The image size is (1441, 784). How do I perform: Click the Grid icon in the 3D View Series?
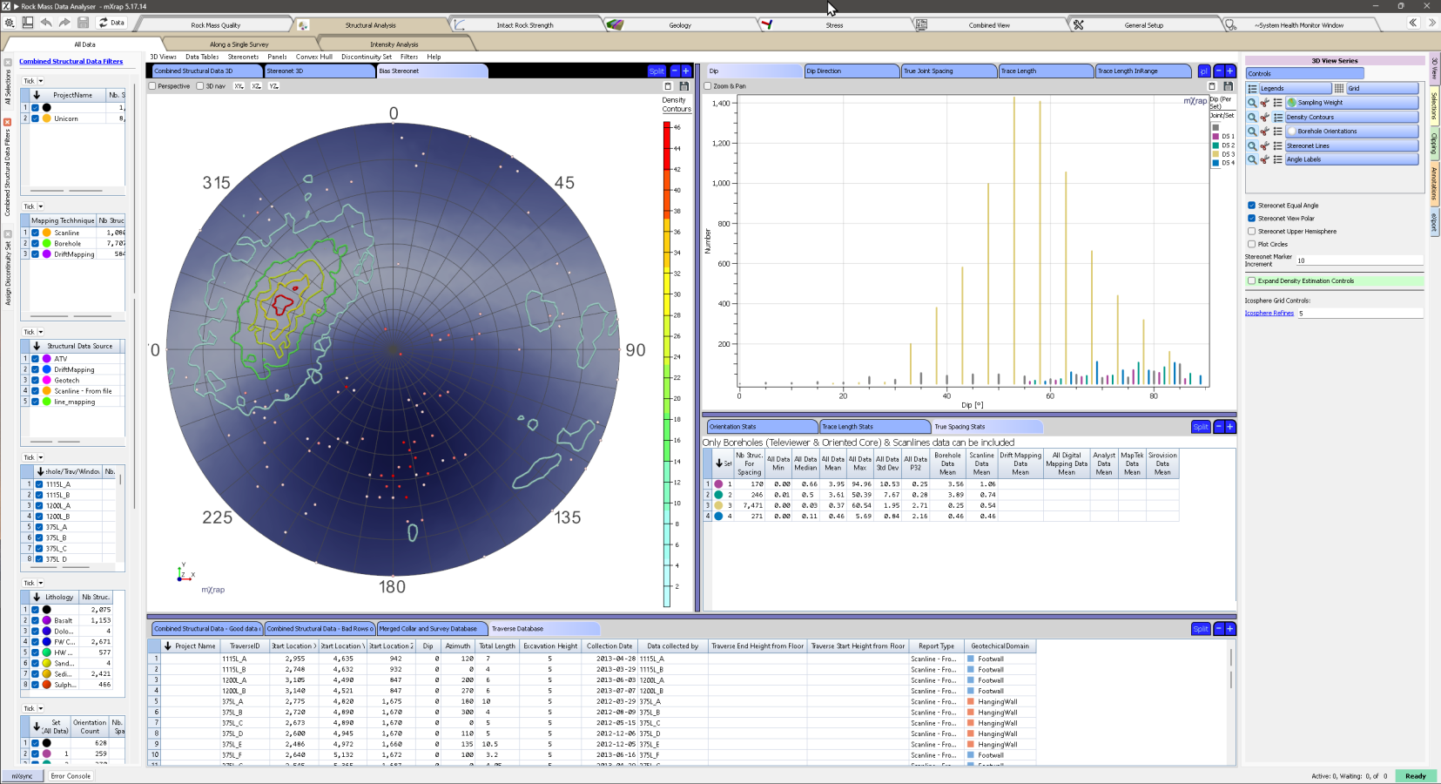(x=1339, y=88)
